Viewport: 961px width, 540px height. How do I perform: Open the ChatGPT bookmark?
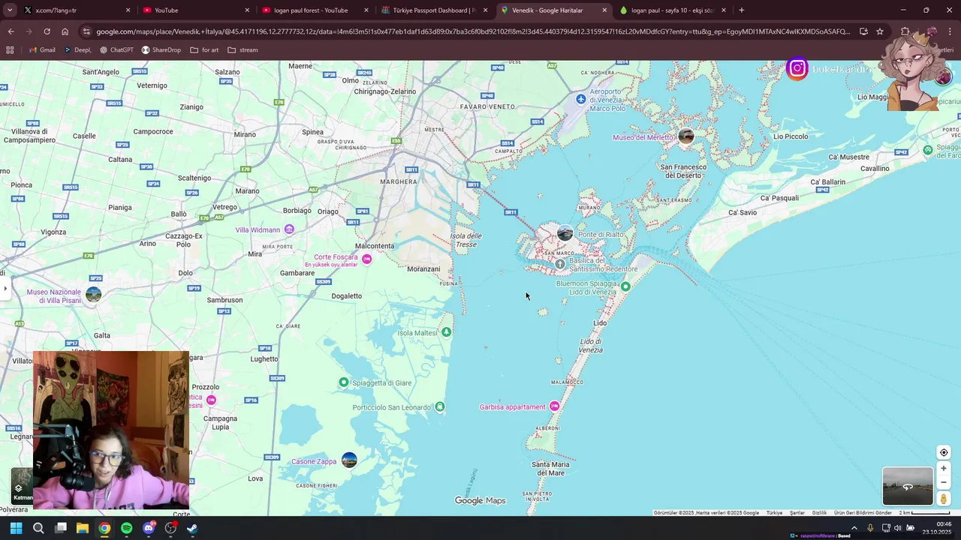[x=116, y=49]
